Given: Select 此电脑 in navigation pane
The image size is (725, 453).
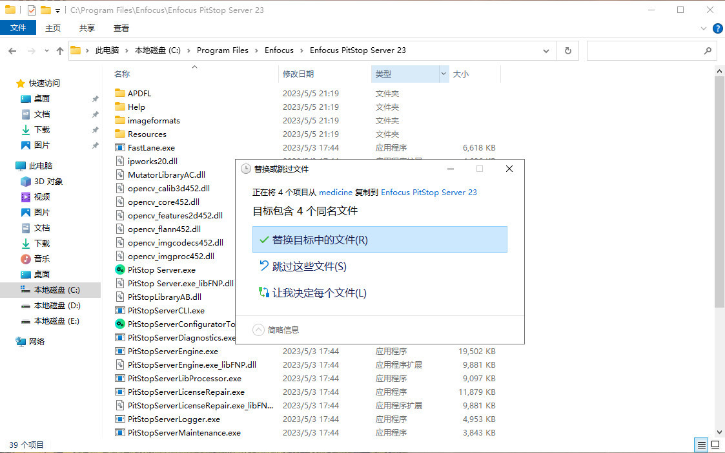Looking at the screenshot, I should [x=41, y=165].
